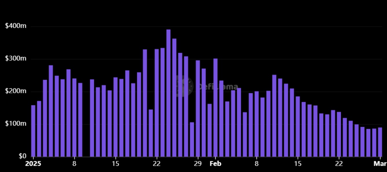The height and width of the screenshot is (172, 387).
Task: Click the Mar label at chart edge
Action: [x=379, y=163]
